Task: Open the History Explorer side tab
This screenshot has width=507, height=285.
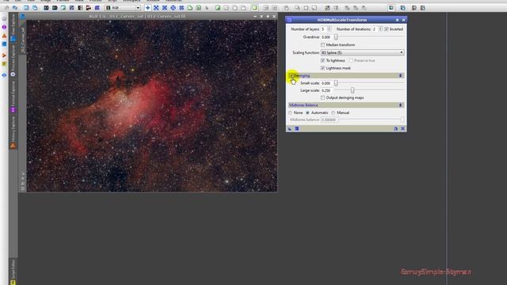Action: 13,132
